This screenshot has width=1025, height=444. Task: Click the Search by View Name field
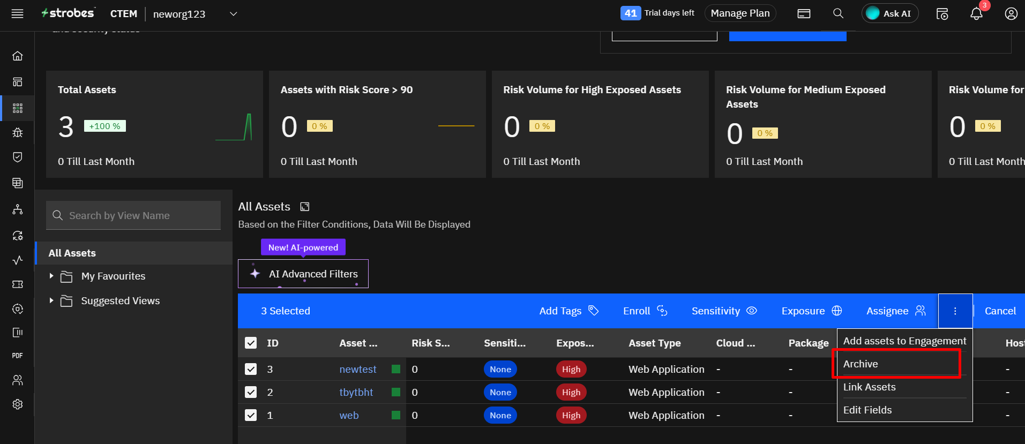139,215
